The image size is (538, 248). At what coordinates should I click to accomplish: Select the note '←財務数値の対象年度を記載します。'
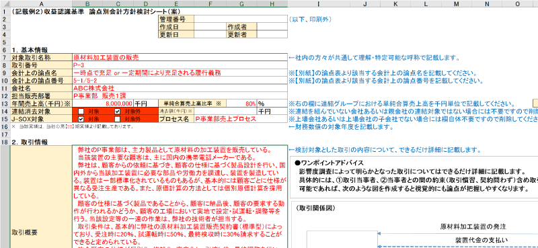[x=341, y=126]
